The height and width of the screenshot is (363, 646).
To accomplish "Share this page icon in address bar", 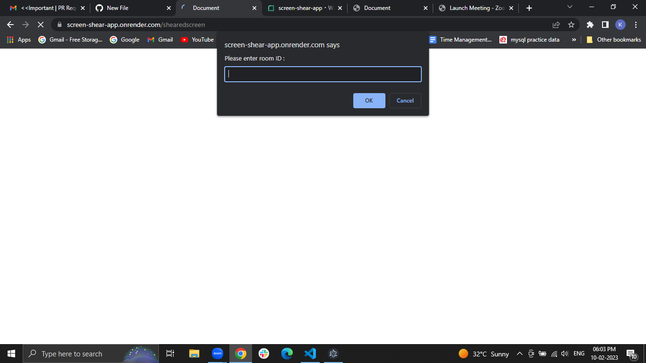I will (556, 25).
